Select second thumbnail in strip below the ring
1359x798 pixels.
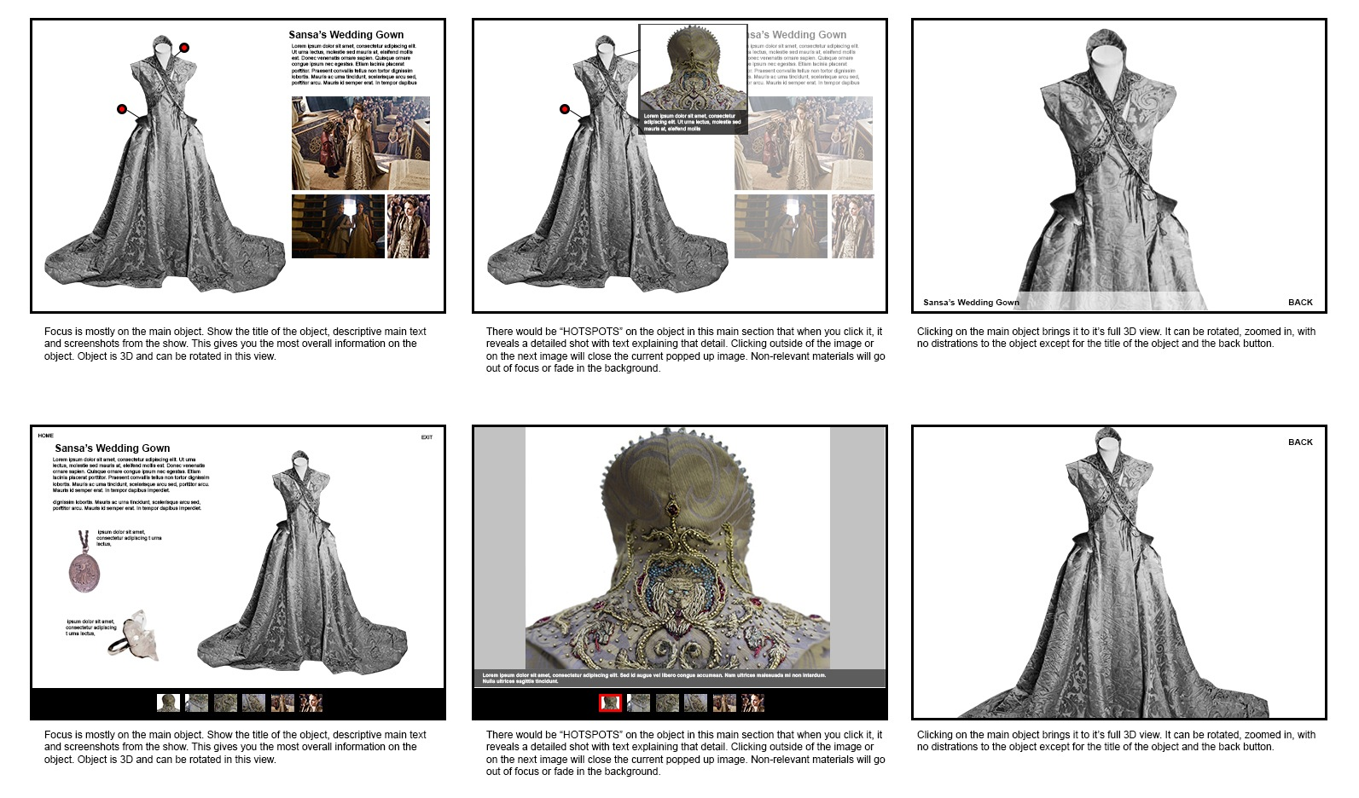tap(197, 703)
